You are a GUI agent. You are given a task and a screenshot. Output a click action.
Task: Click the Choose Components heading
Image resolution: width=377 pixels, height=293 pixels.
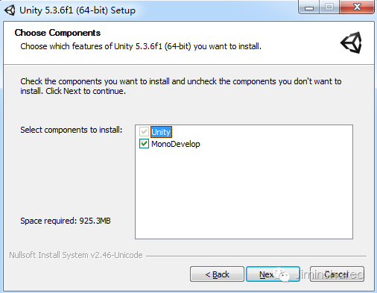[x=57, y=33]
